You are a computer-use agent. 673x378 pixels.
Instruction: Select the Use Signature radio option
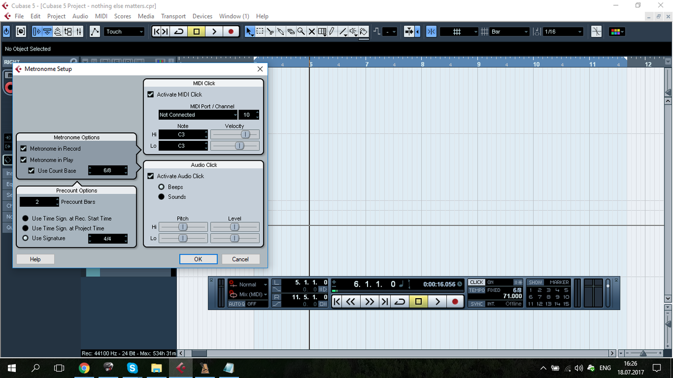[25, 238]
